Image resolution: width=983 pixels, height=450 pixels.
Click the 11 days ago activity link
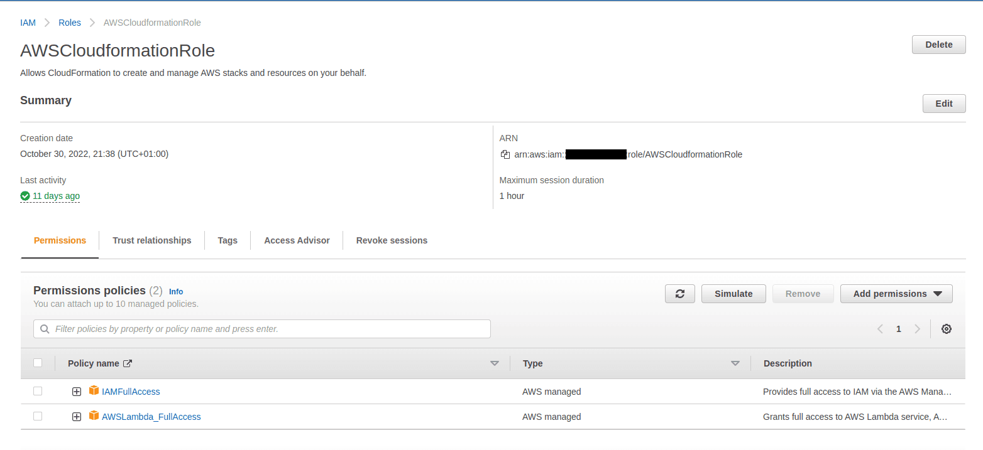tap(56, 196)
